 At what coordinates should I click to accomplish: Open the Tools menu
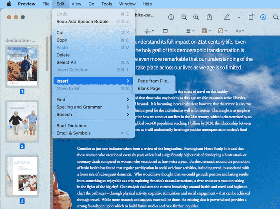[x=107, y=4]
